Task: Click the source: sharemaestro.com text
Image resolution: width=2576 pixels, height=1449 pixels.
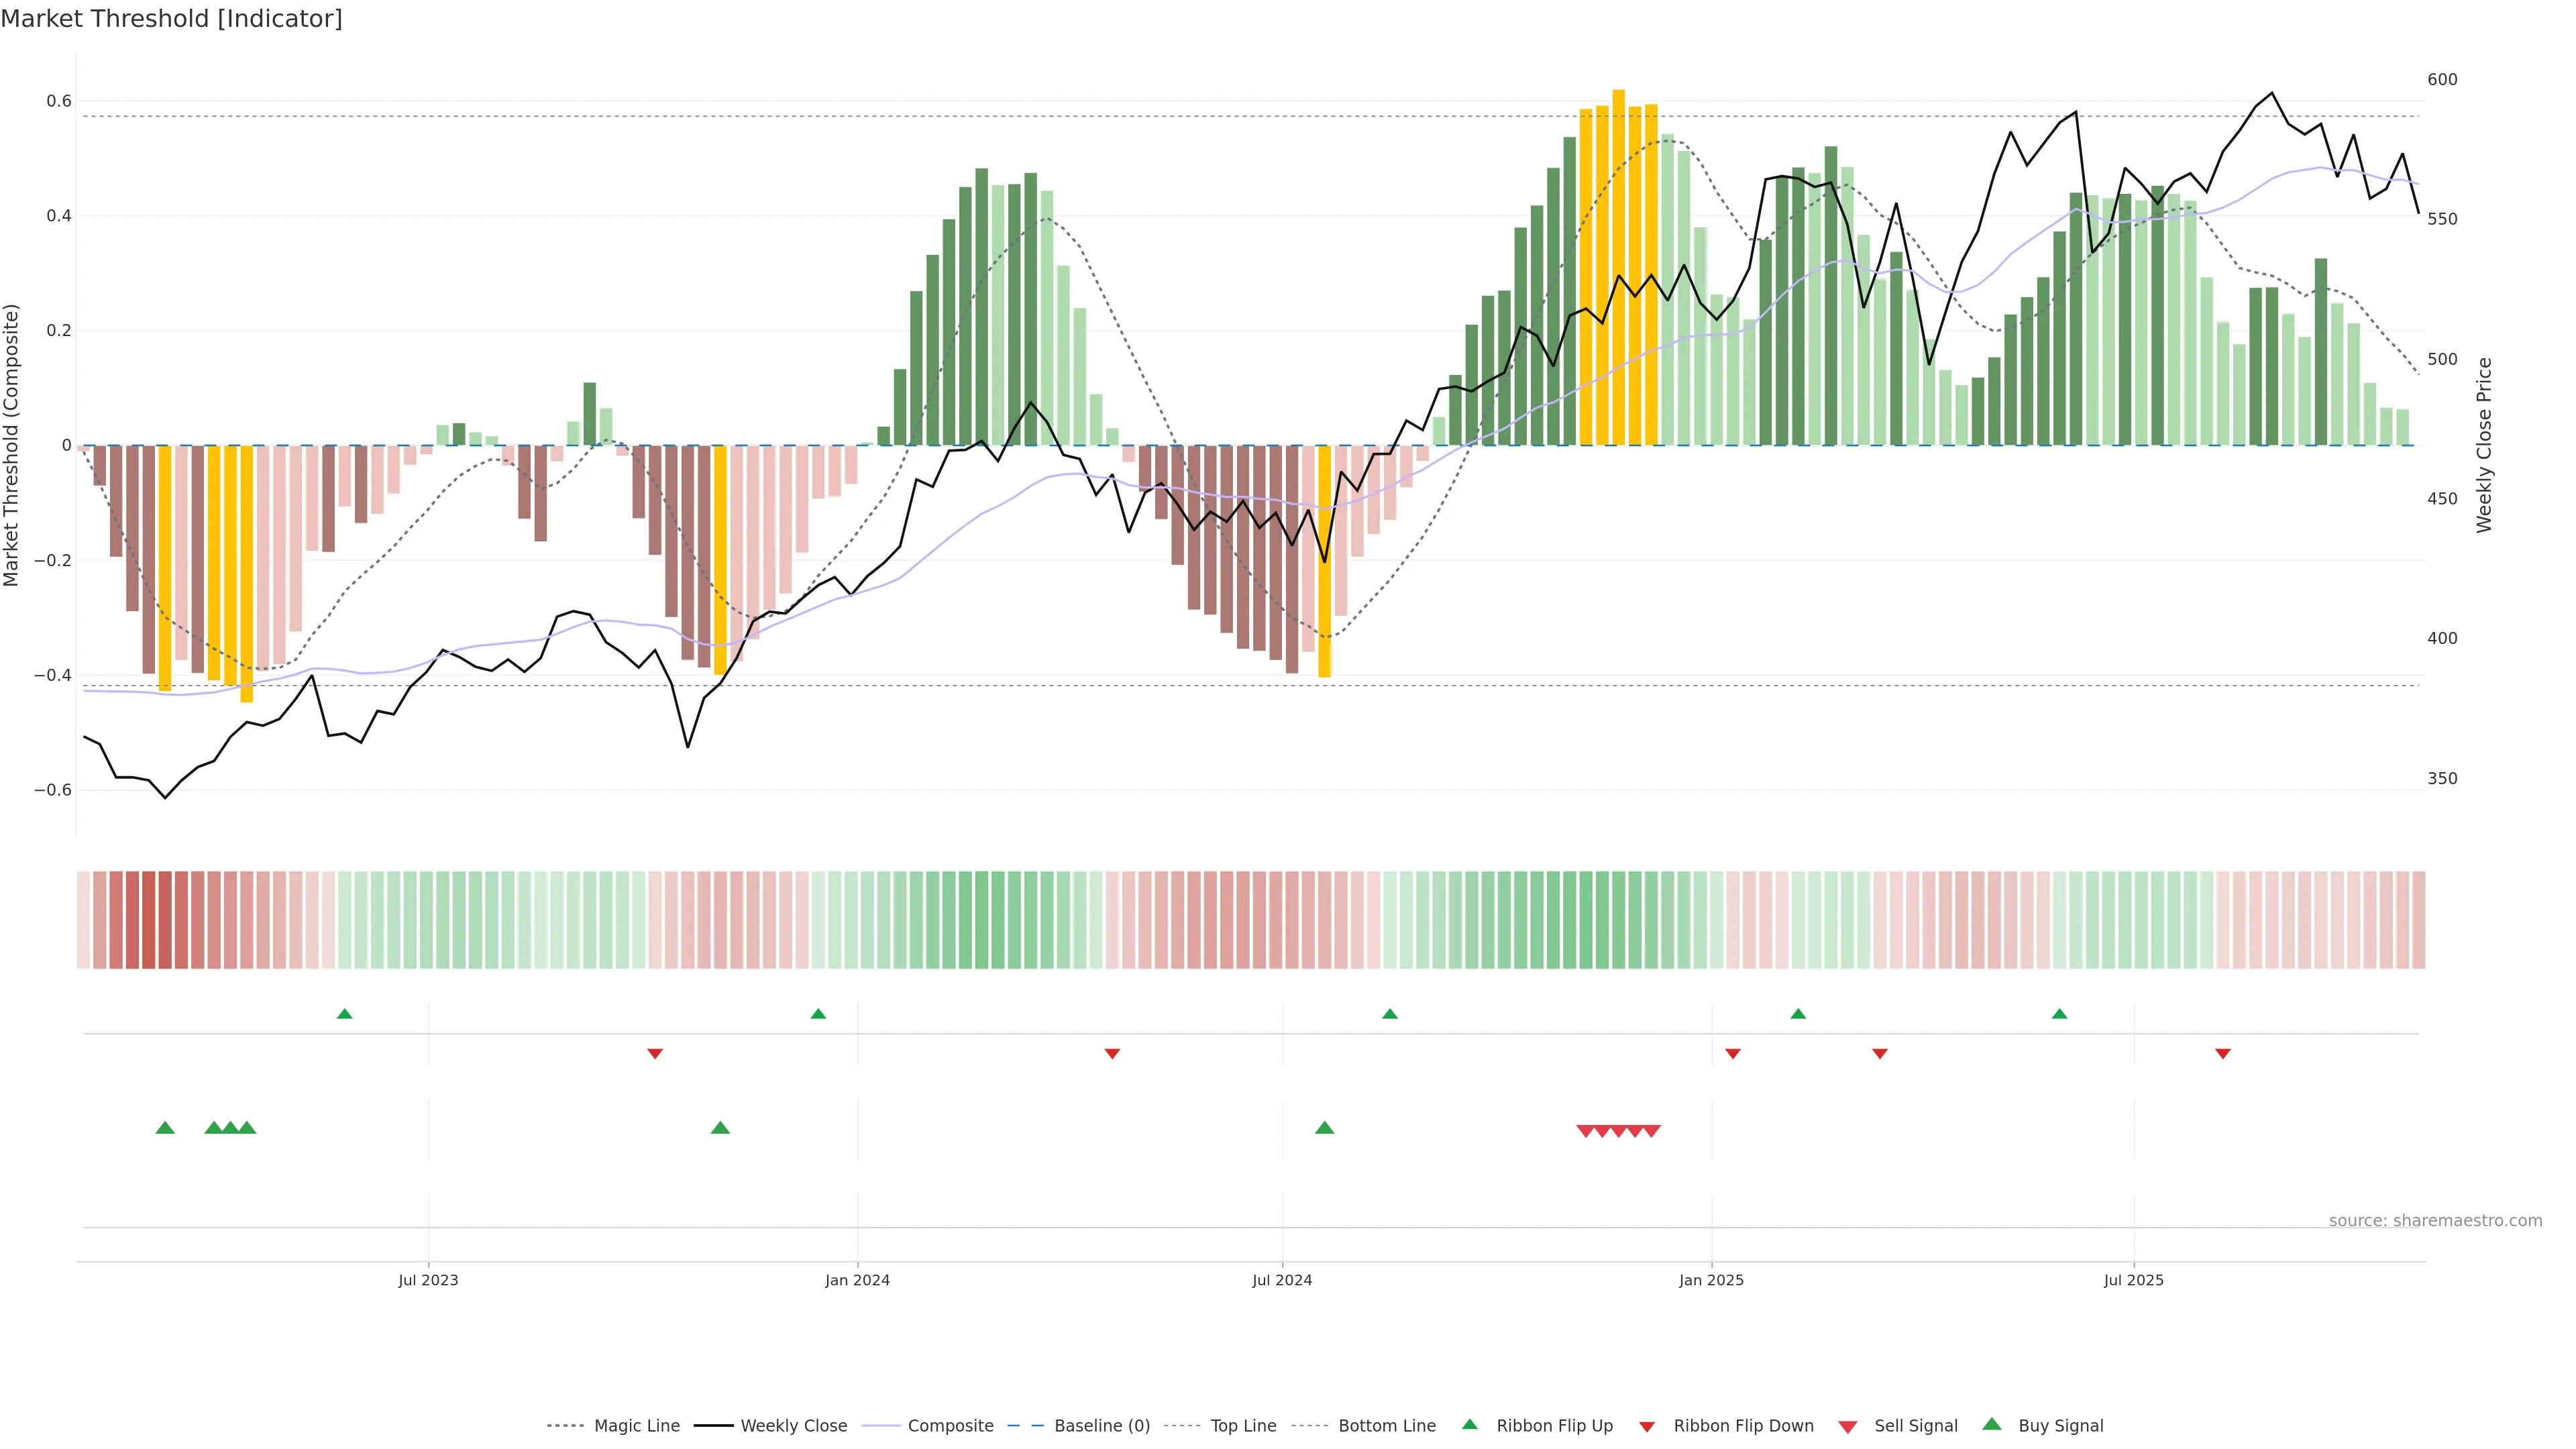Action: 2435,1221
